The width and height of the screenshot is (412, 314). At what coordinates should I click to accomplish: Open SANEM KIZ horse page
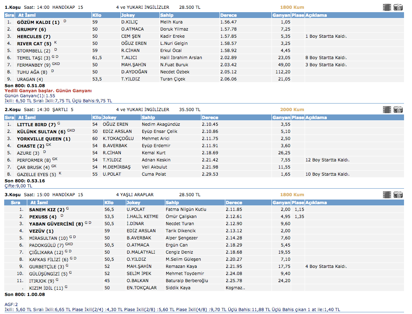(43, 210)
